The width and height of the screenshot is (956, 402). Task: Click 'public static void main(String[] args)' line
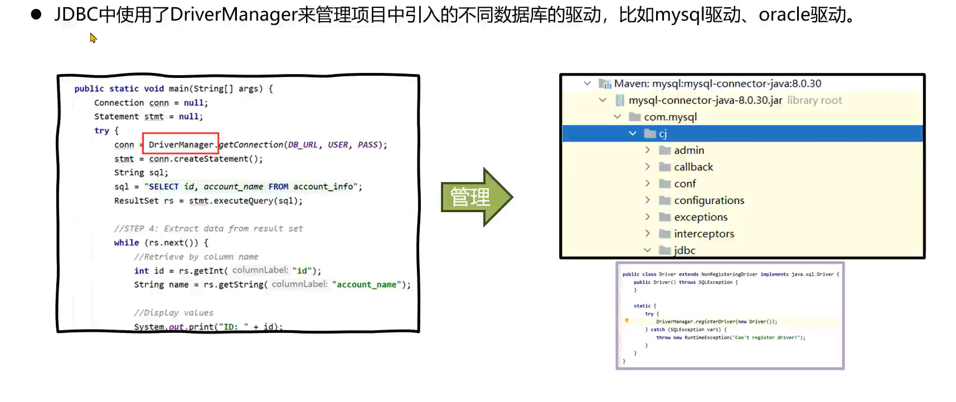173,89
